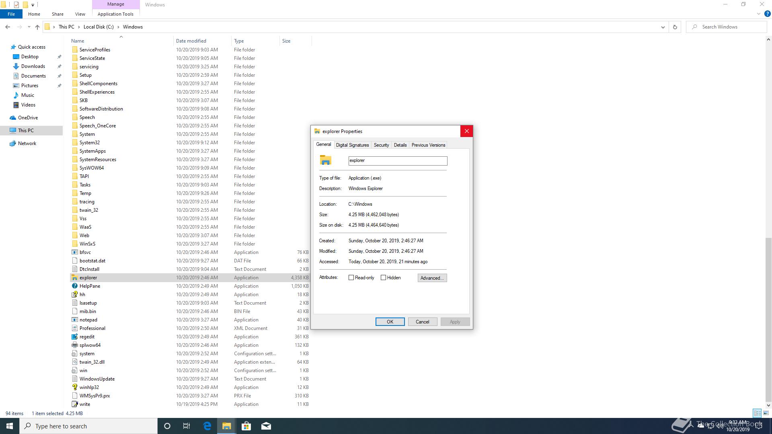
Task: Expand the ribbon with chevron
Action: click(759, 14)
